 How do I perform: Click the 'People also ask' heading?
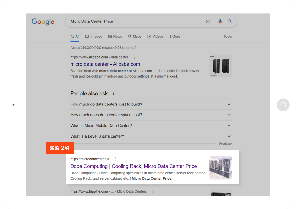coord(89,93)
